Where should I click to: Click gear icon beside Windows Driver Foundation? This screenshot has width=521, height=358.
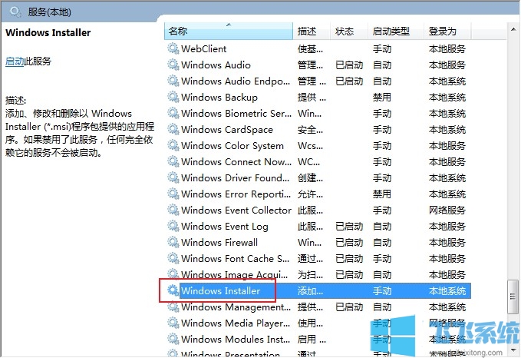(x=173, y=177)
